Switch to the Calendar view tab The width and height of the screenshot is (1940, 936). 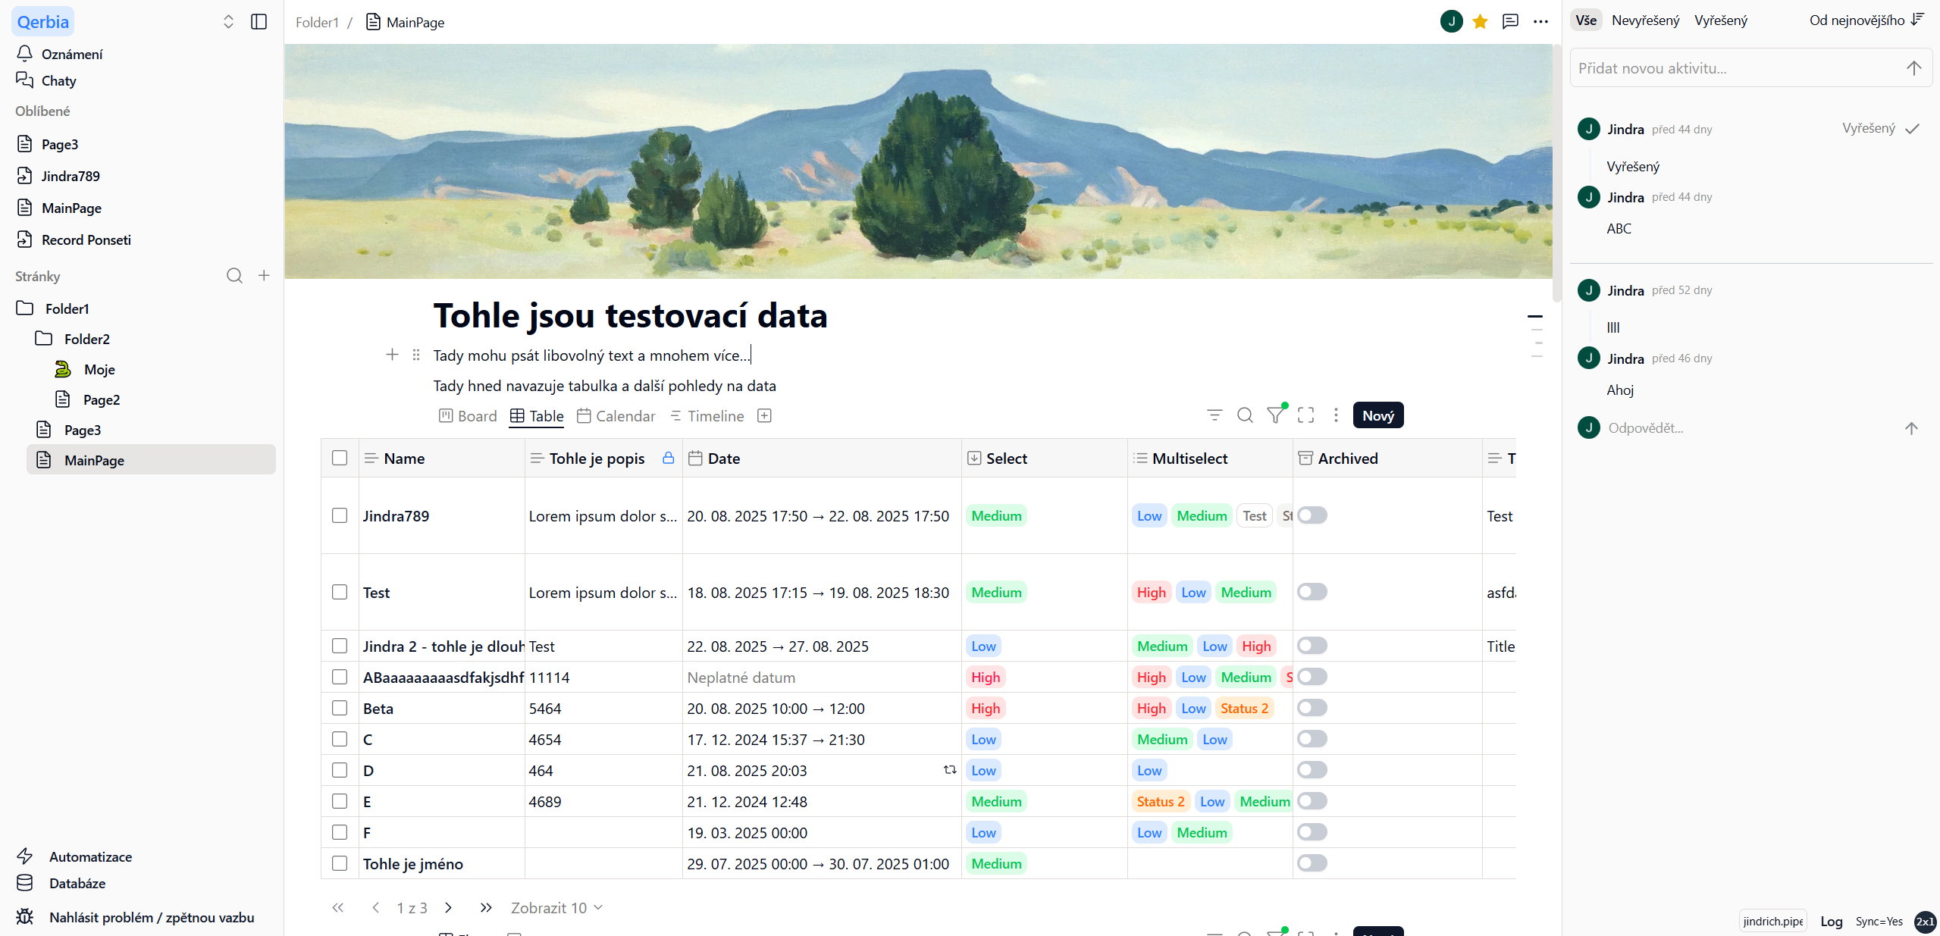[616, 416]
